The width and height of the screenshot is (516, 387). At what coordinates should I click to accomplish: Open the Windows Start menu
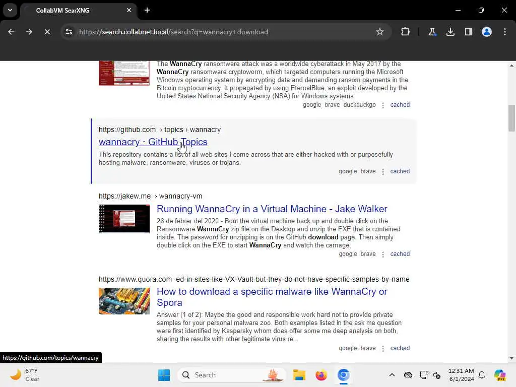[x=164, y=375]
